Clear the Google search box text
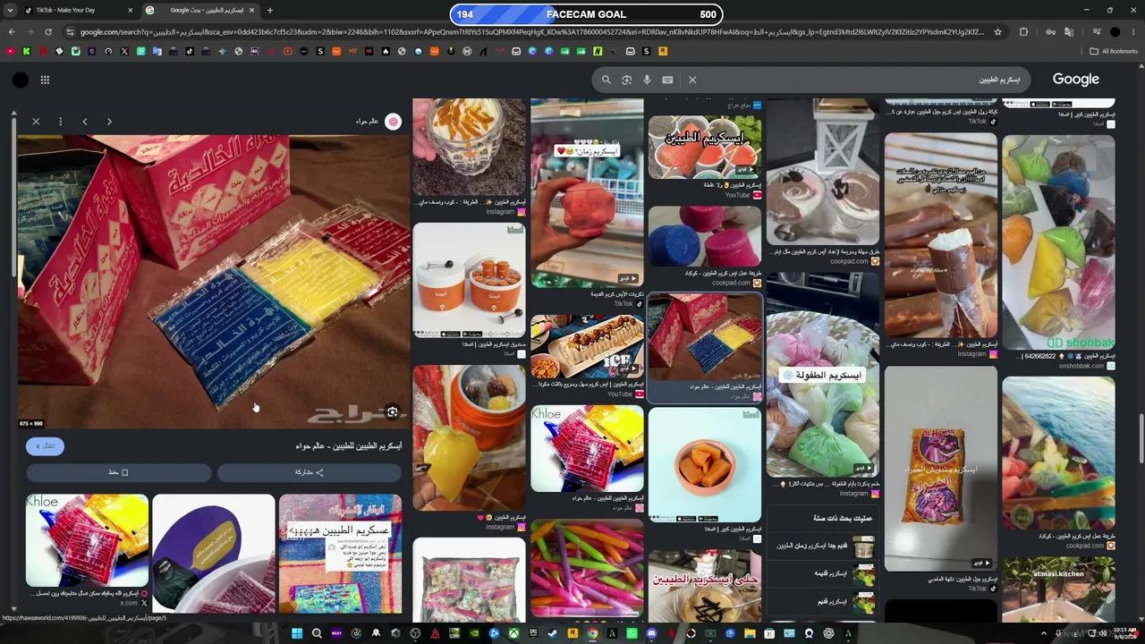The height and width of the screenshot is (644, 1145). click(x=692, y=80)
